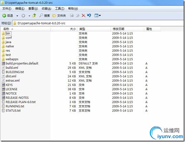Select the folder name native

(10, 46)
